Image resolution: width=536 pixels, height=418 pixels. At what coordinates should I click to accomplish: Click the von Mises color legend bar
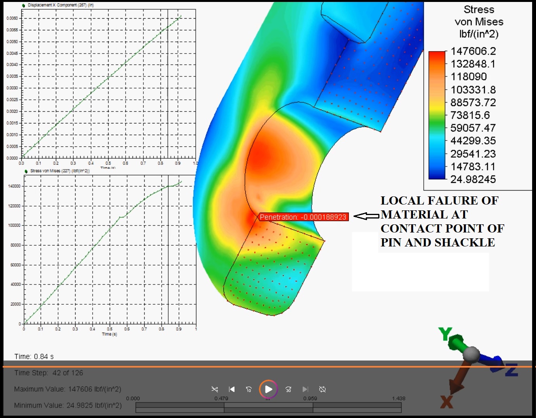click(x=437, y=115)
